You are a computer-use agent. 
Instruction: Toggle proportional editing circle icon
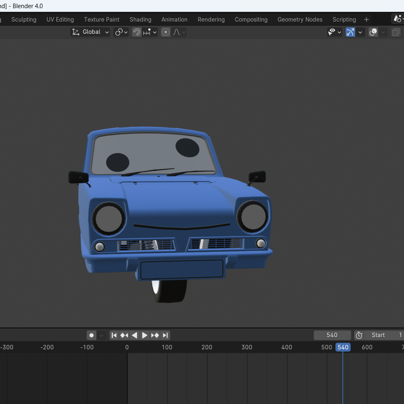click(166, 32)
